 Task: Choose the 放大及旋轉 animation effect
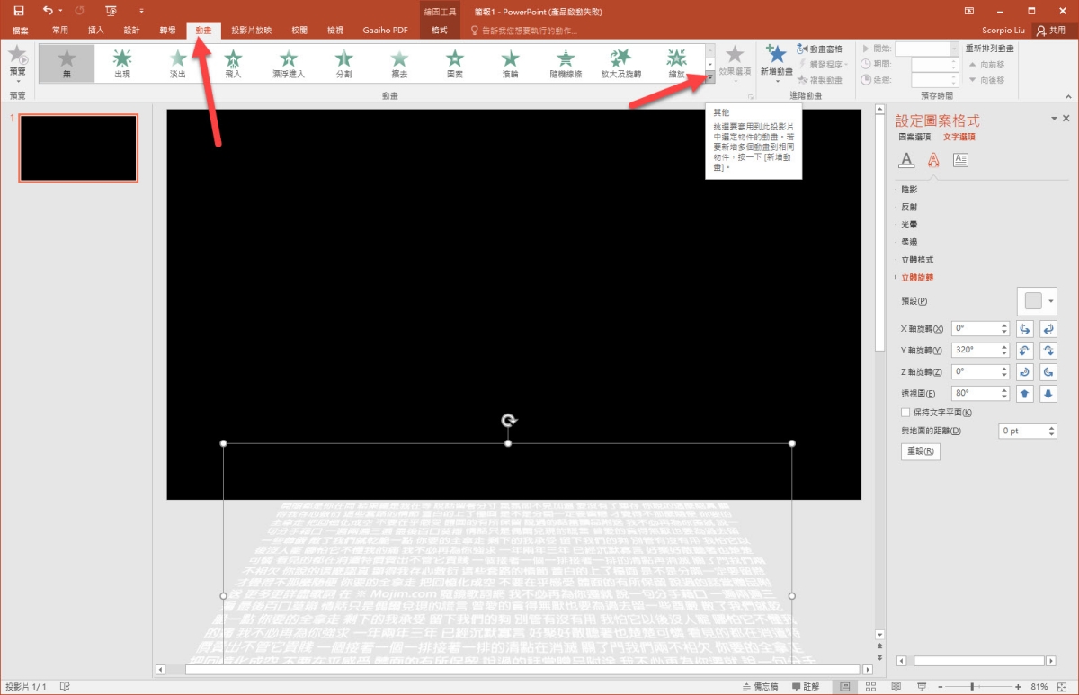pos(620,63)
